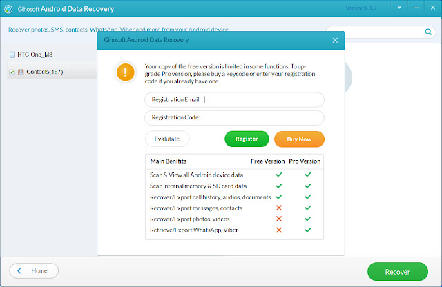Viewport: 442px width, 287px height.
Task: Click the contacts book icon
Action: 21,72
